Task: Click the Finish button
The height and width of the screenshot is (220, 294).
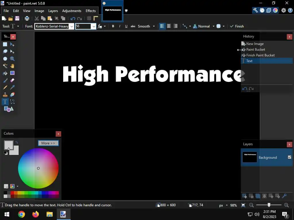Action: tap(237, 26)
